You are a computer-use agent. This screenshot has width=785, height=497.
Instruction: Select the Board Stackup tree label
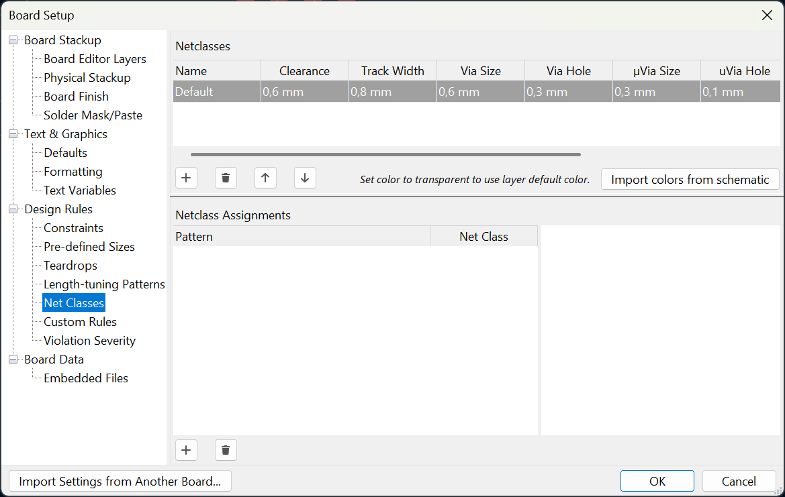coord(62,40)
